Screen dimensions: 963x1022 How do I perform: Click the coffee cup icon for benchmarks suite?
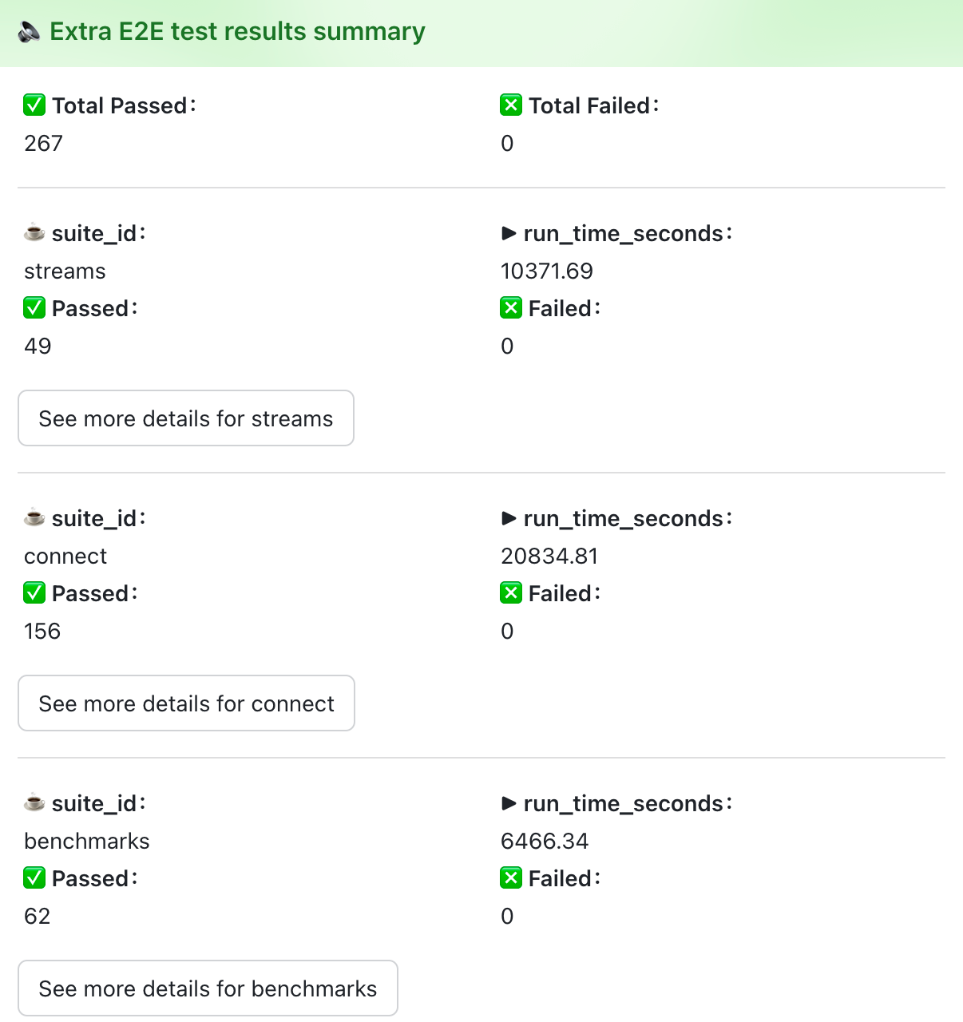tap(34, 803)
